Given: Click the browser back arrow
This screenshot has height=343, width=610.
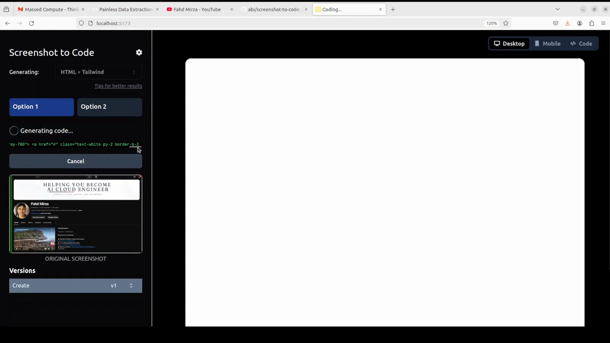Looking at the screenshot, I should point(8,23).
